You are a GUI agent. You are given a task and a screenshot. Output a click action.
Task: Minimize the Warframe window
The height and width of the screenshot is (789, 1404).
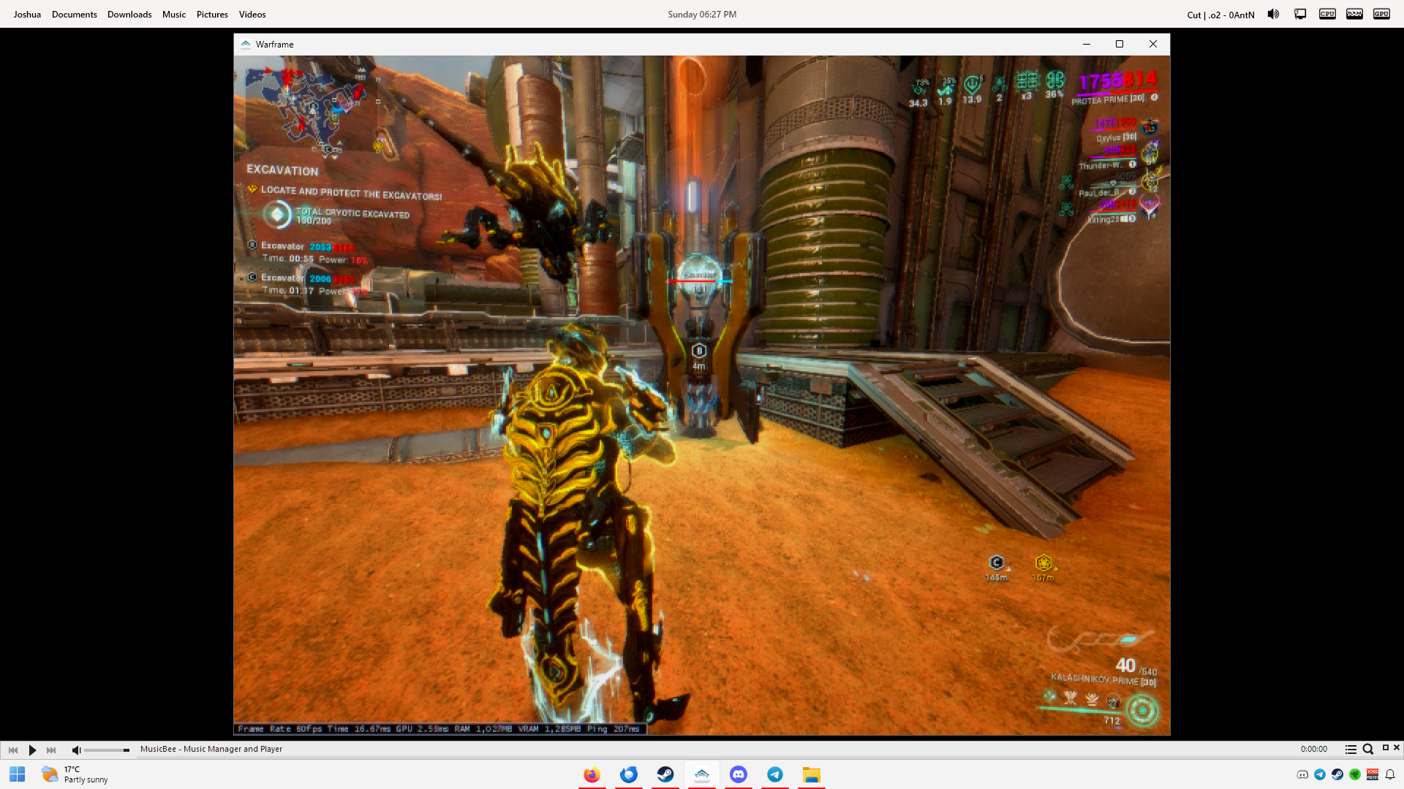point(1087,44)
